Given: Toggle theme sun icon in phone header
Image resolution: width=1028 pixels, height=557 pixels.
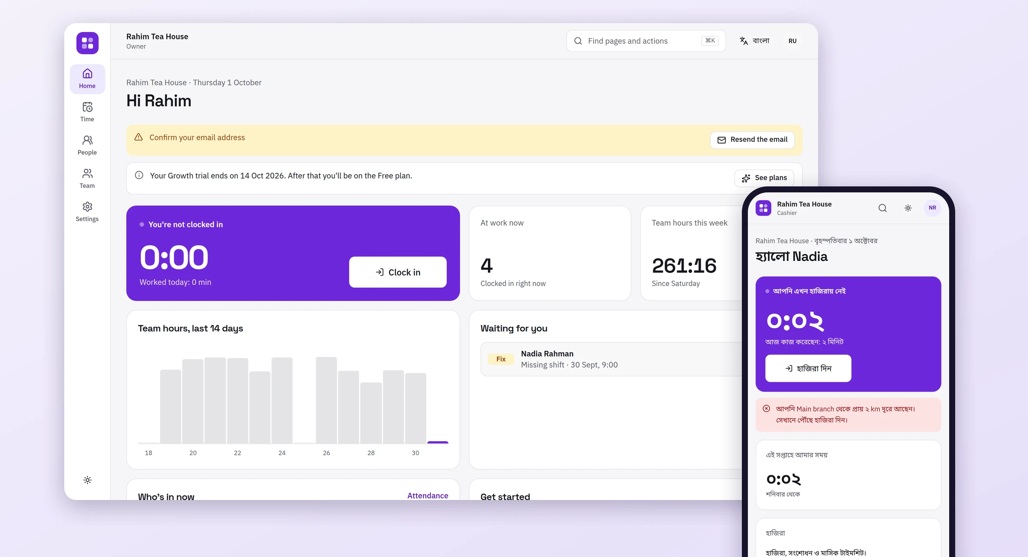Looking at the screenshot, I should (908, 208).
